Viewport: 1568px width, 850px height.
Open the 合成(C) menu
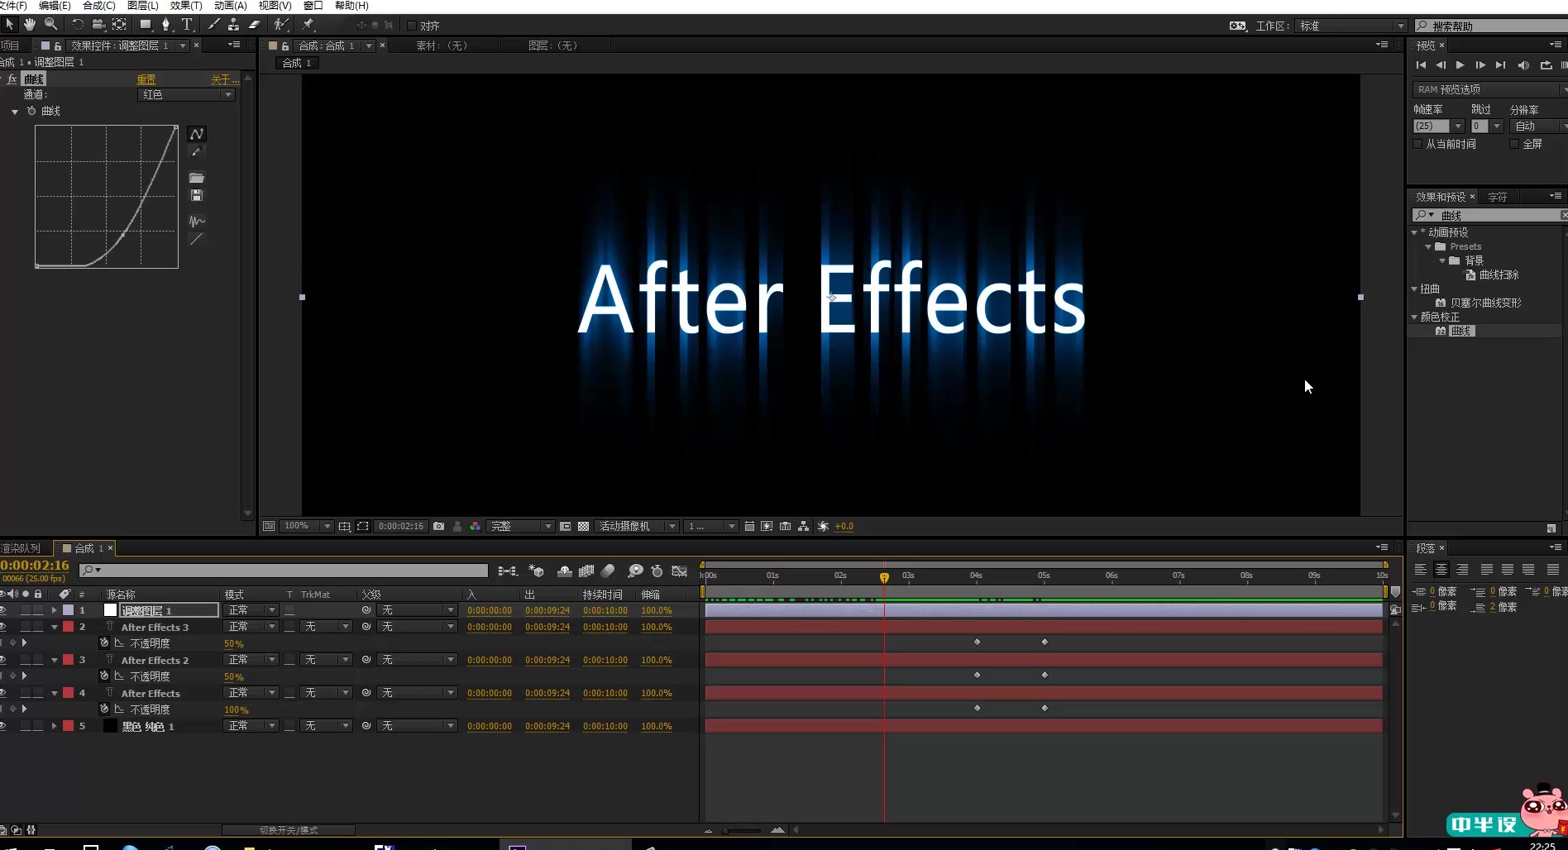coord(98,6)
